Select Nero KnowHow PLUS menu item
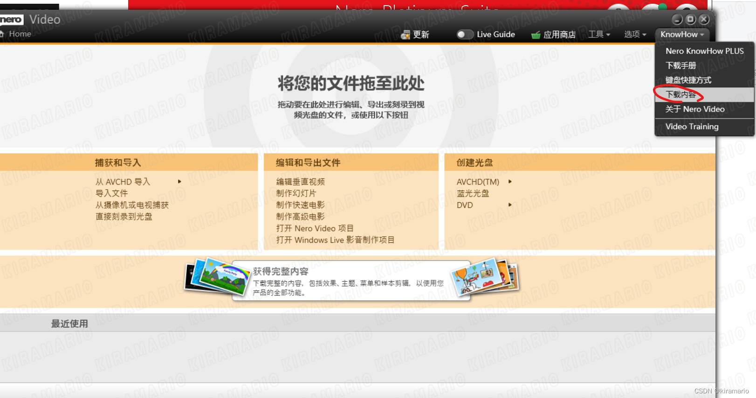This screenshot has height=398, width=756. click(704, 51)
